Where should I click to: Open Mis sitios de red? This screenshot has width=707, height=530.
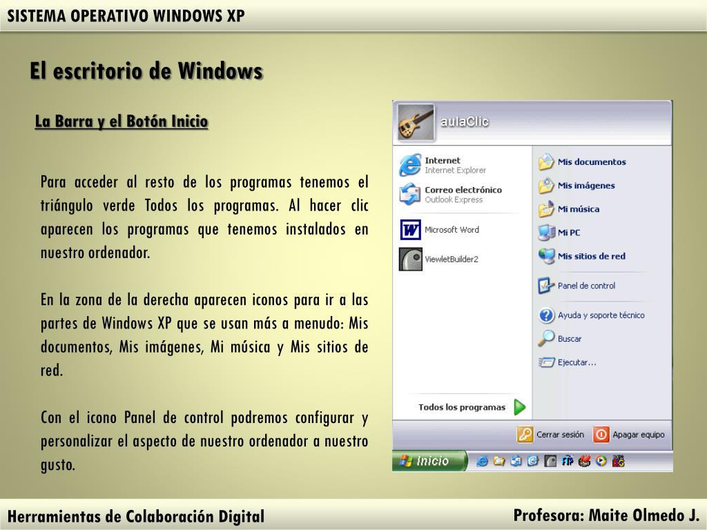[581, 256]
